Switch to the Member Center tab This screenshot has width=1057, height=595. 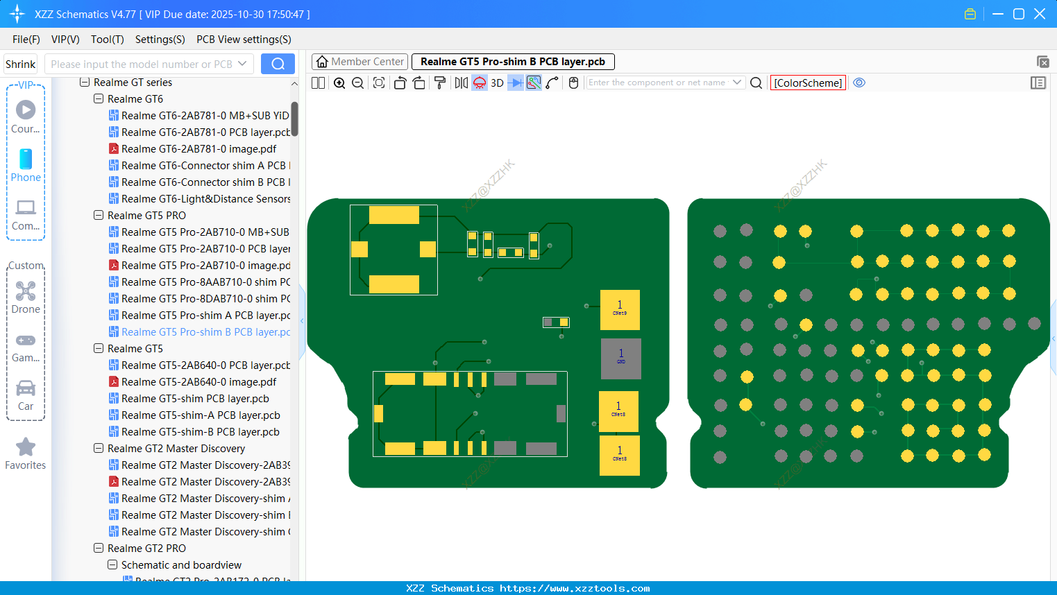pos(360,62)
